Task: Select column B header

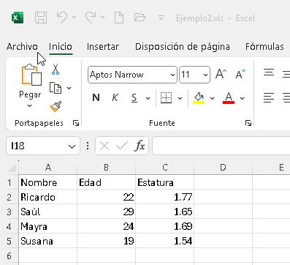Action: [106, 168]
